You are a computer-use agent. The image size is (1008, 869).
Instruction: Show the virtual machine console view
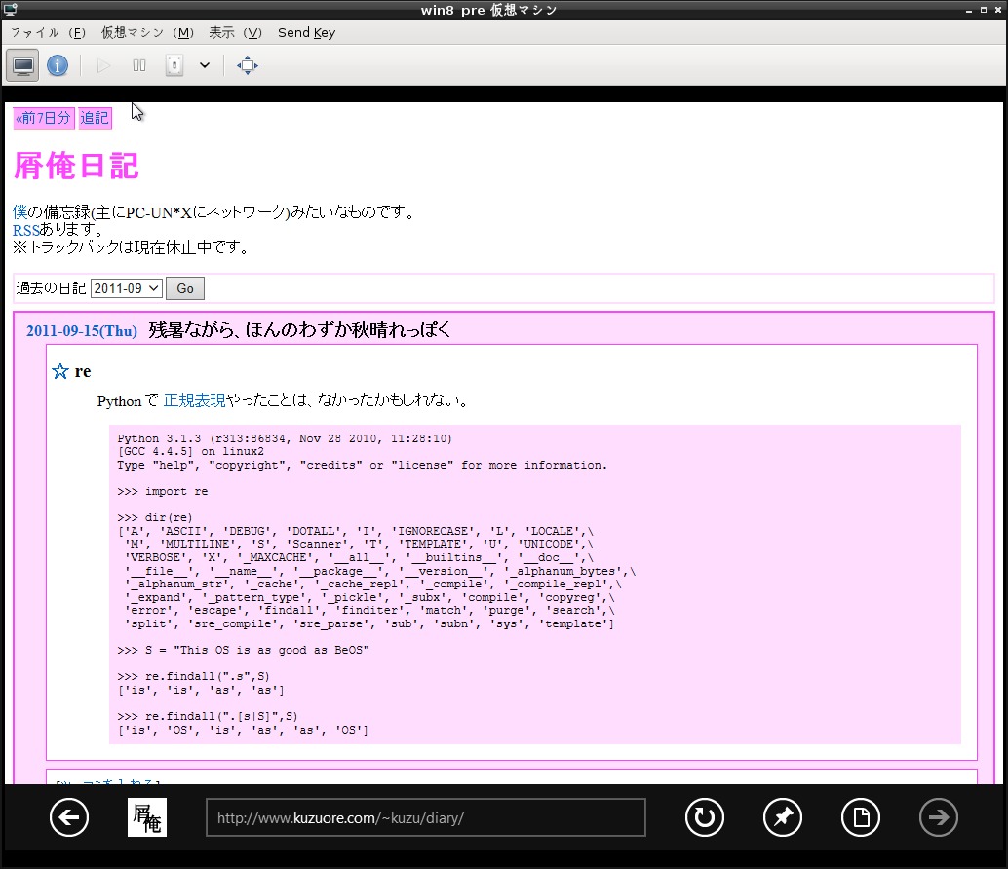23,65
